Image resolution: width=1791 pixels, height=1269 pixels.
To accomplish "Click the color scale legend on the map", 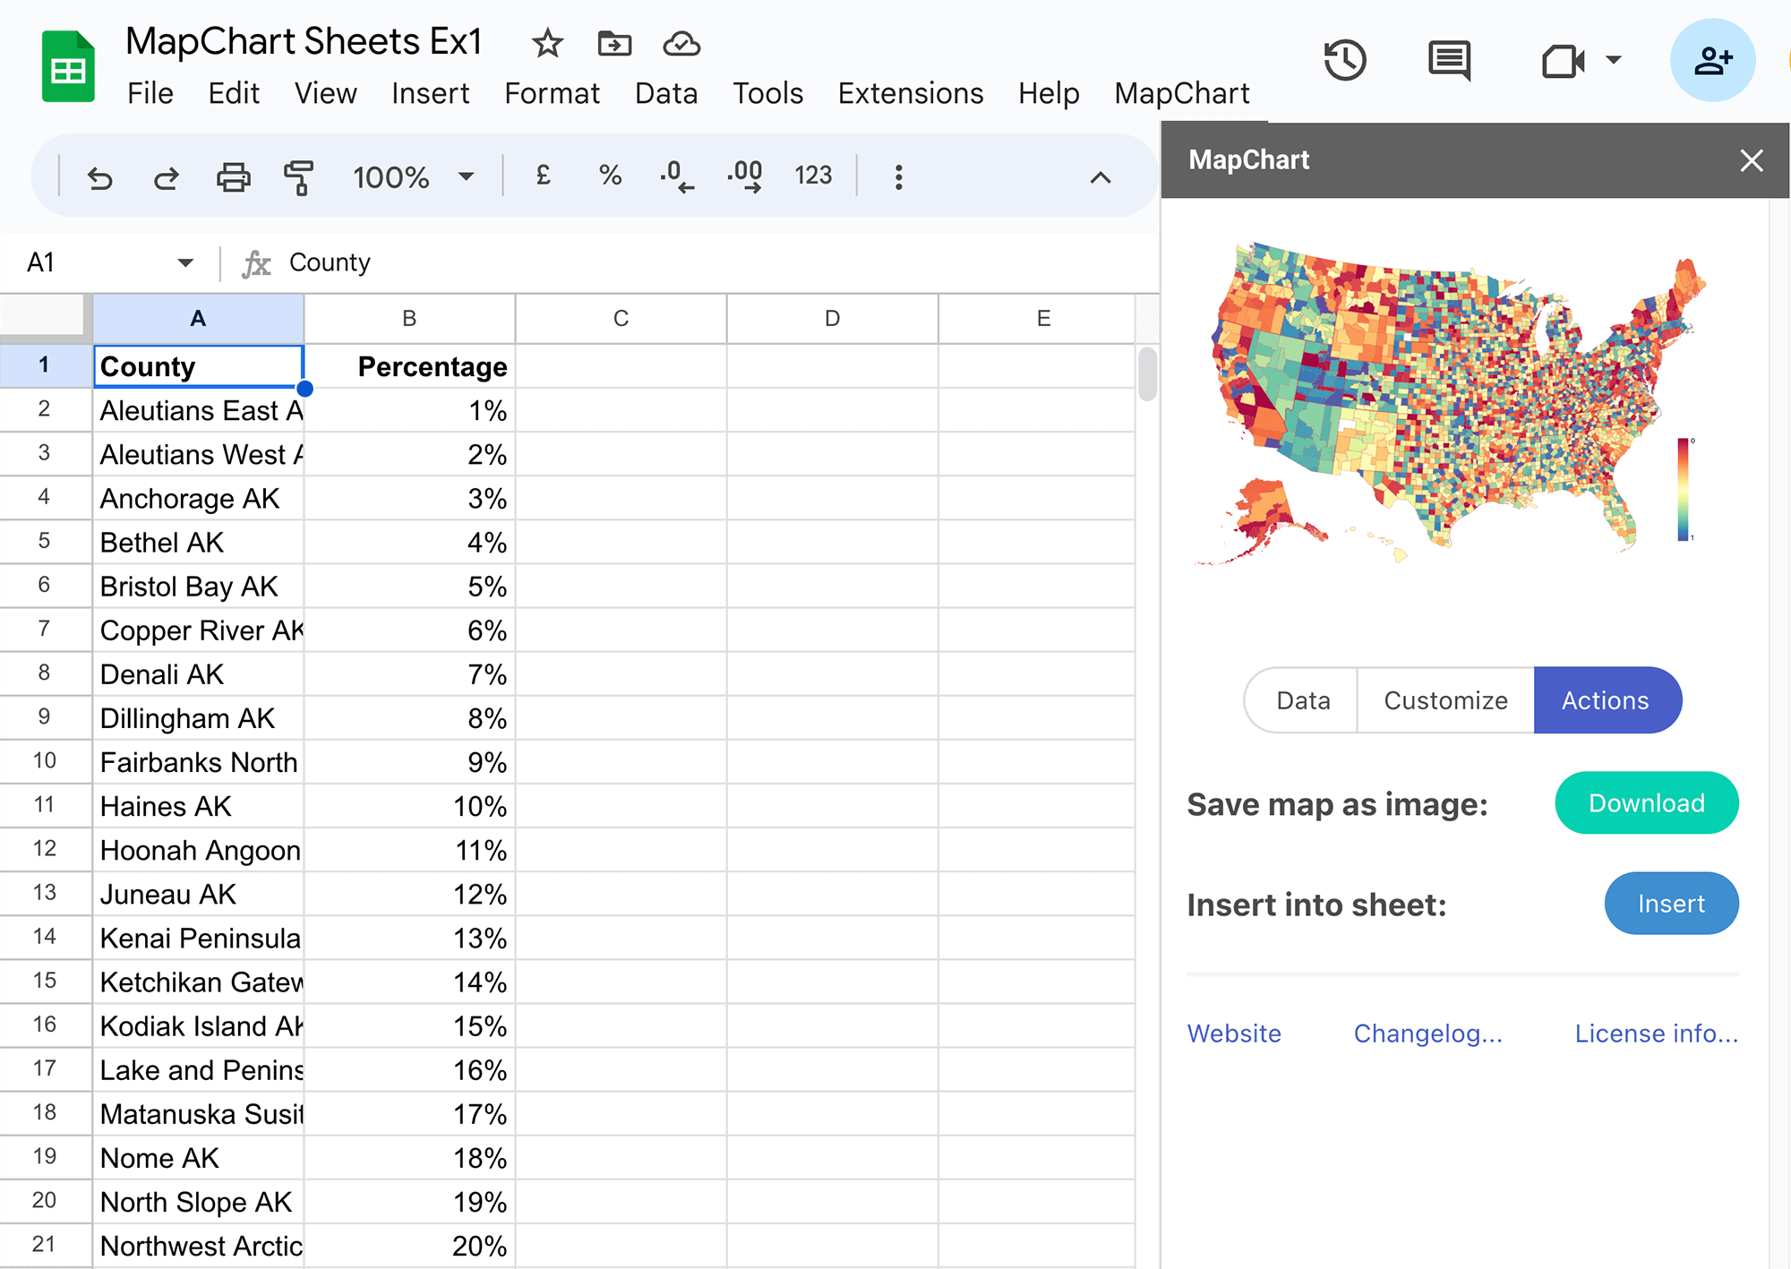I will click(x=1682, y=491).
